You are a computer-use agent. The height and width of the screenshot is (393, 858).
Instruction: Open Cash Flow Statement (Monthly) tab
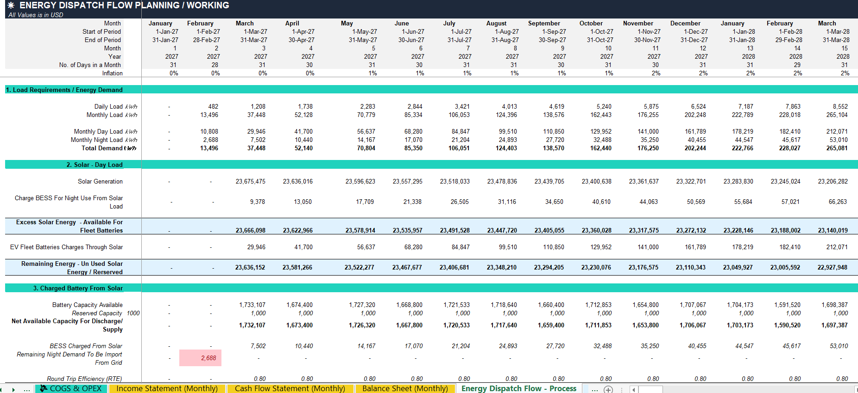point(290,388)
